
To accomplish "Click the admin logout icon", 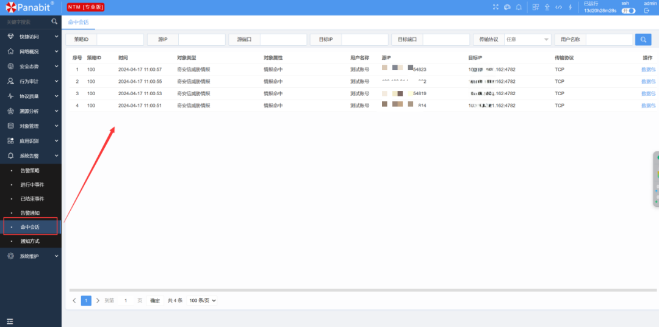I will (647, 10).
